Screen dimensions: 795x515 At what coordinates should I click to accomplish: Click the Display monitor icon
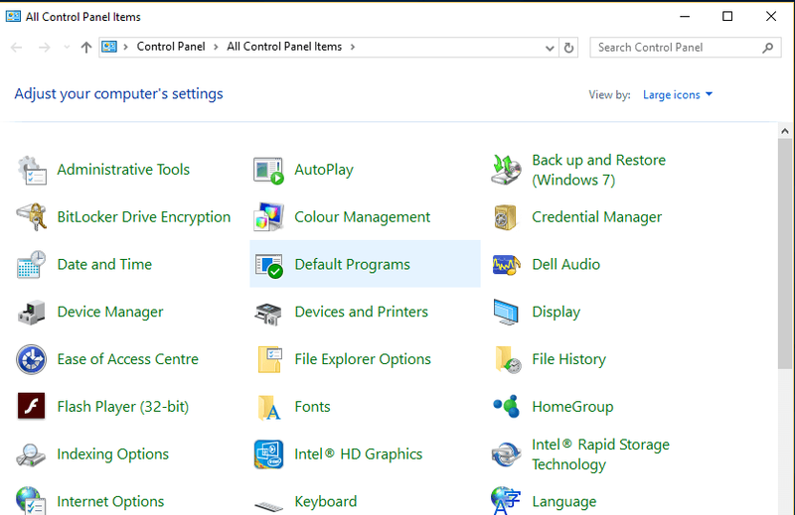(506, 312)
